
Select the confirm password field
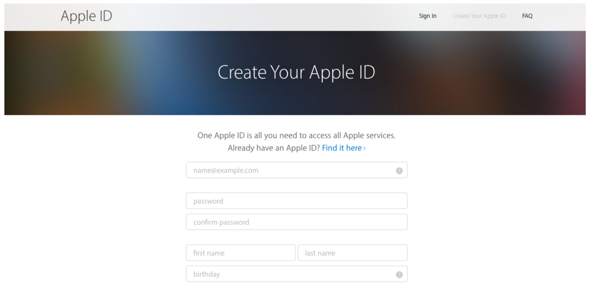[x=297, y=222]
